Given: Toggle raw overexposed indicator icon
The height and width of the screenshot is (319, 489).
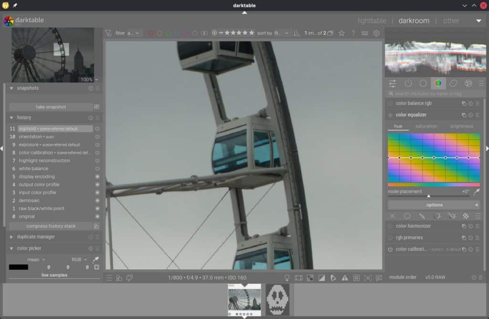Looking at the screenshot, I should 310,277.
